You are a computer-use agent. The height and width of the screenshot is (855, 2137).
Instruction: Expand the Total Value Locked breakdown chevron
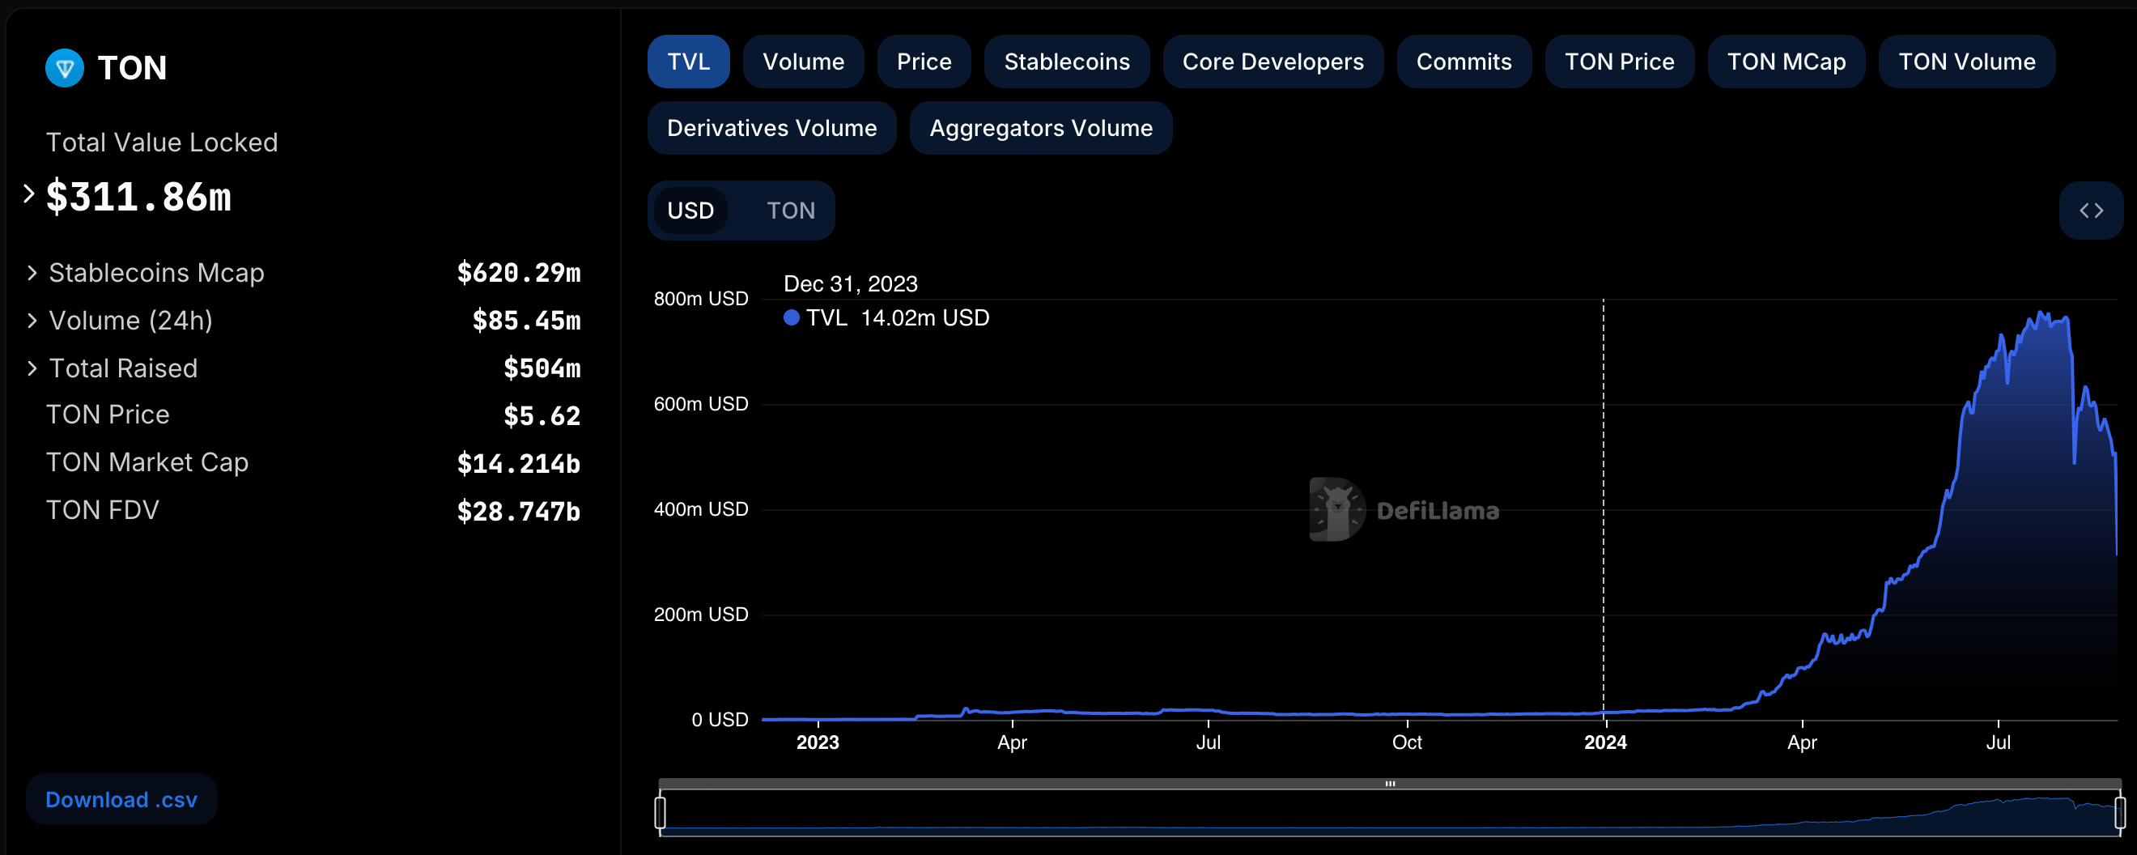29,194
